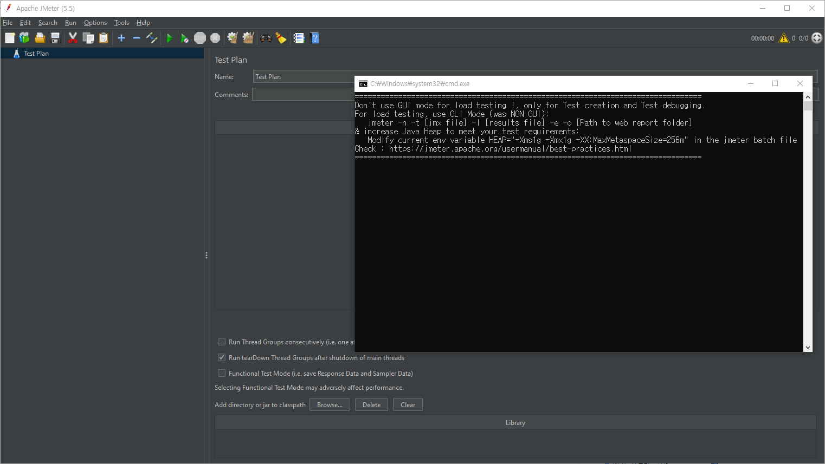Click the Comments input field
Screen dimensions: 825x464
tap(302, 94)
